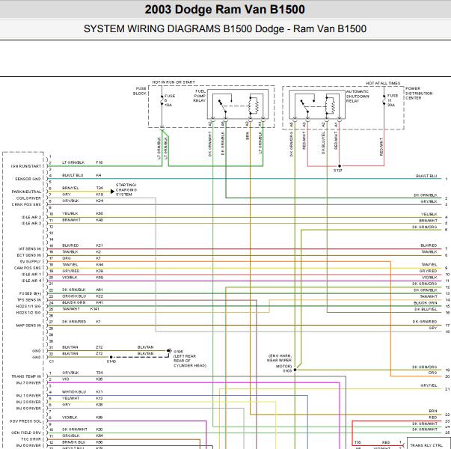Viewport: 451px width, 449px height.
Task: Click the 'IDLE AIR 4' pin label
Action: (x=31, y=281)
